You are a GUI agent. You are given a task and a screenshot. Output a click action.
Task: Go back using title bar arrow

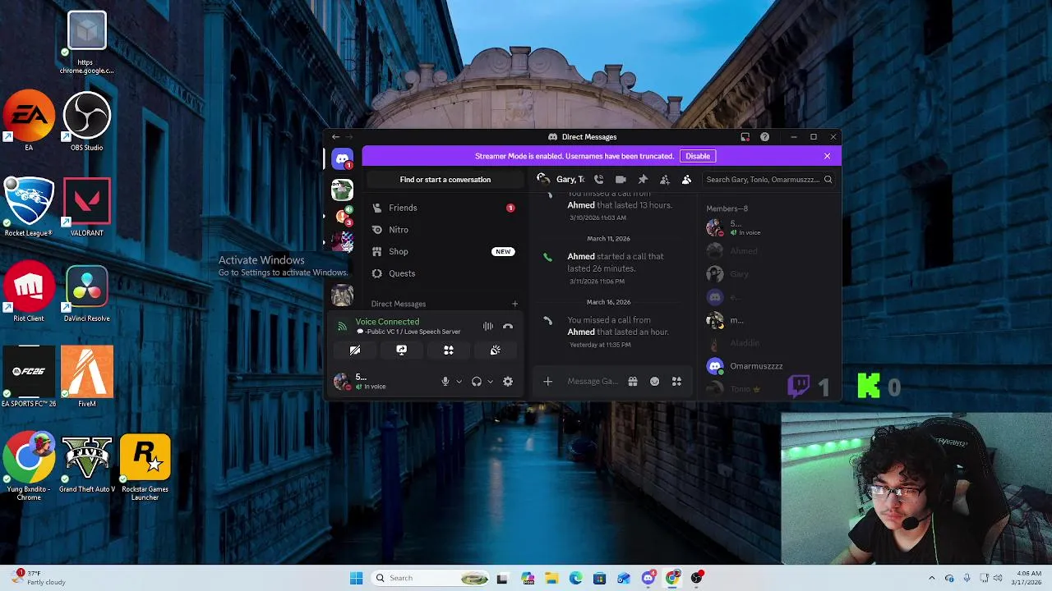tap(335, 137)
